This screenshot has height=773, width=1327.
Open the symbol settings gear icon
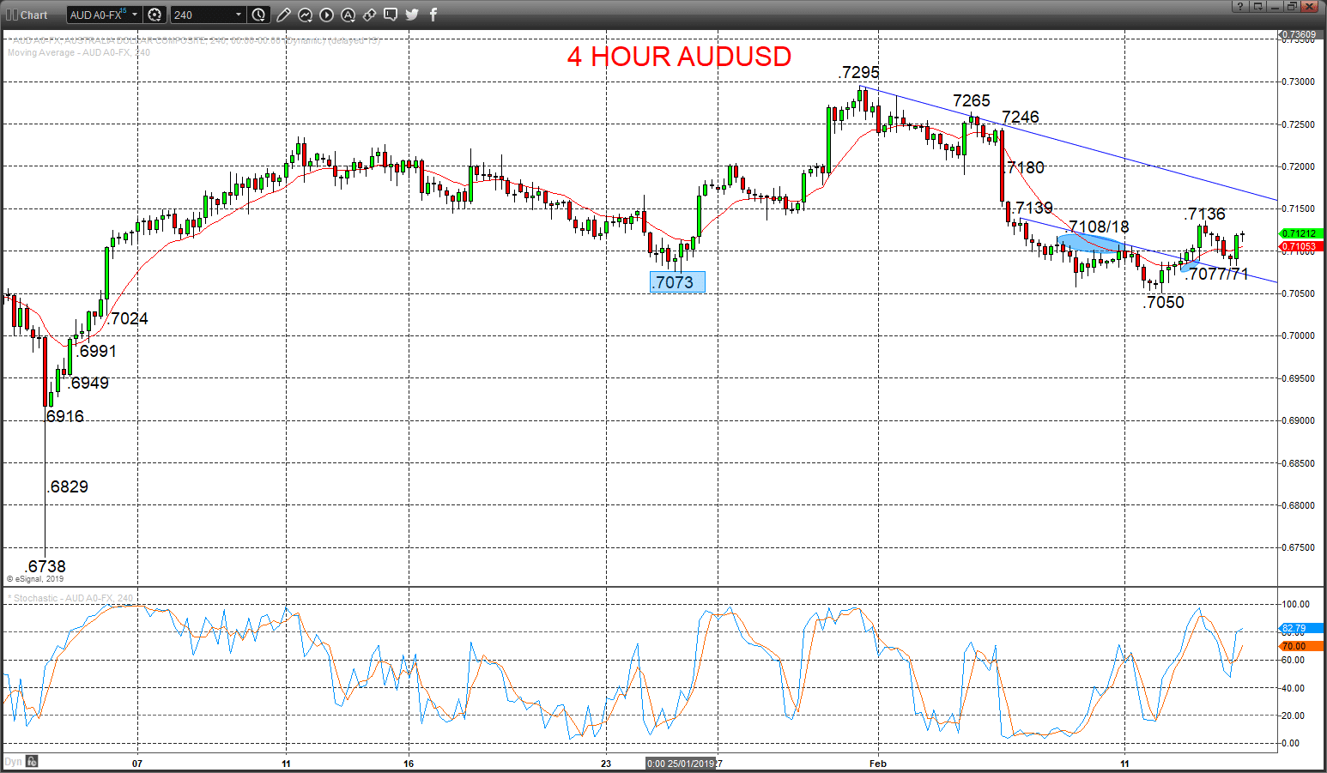(155, 15)
